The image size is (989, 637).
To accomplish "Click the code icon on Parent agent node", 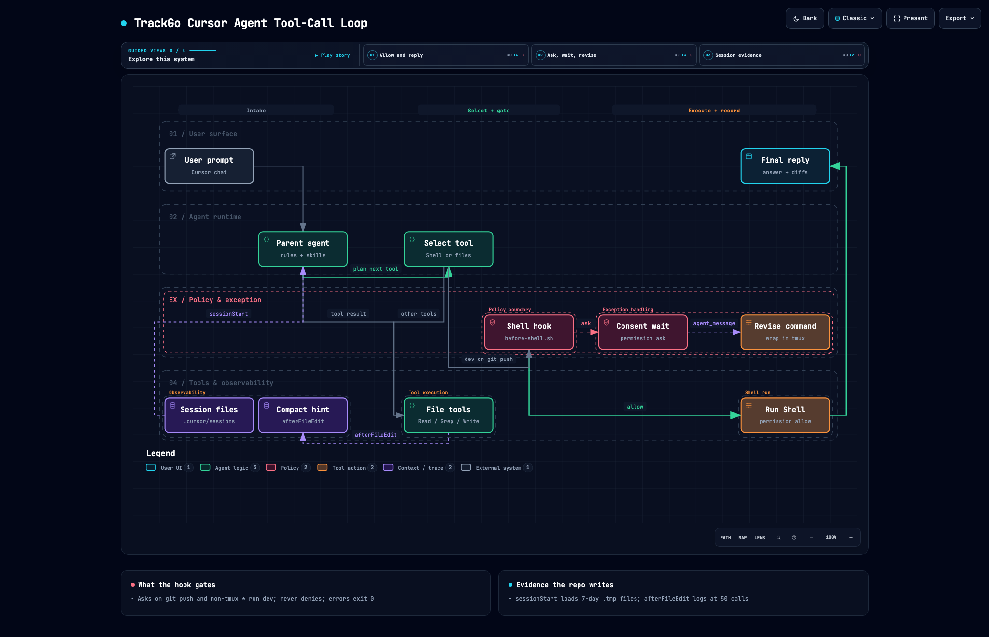I will pos(267,239).
